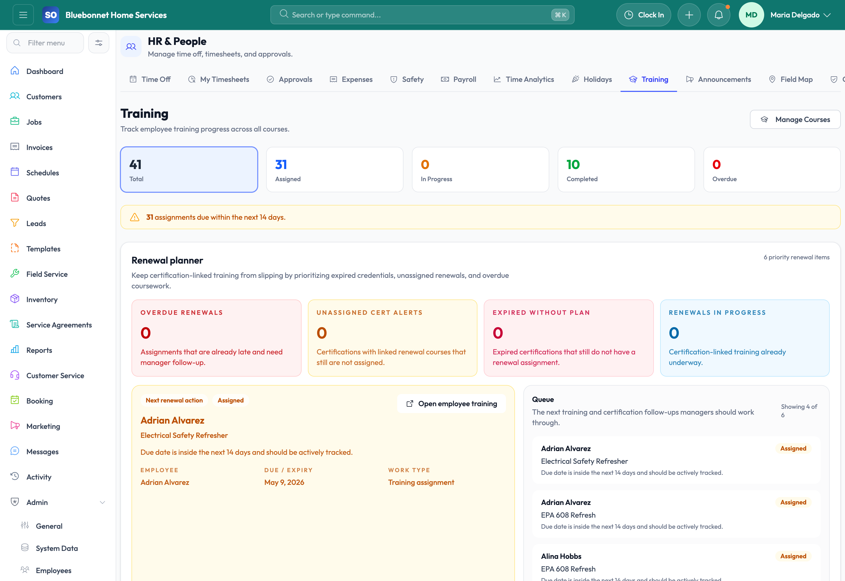Screen dimensions: 845x581
Task: Click the Manage Courses button
Action: pyautogui.click(x=795, y=119)
